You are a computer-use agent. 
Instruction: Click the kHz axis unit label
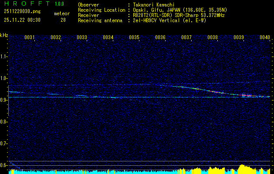tap(4, 35)
